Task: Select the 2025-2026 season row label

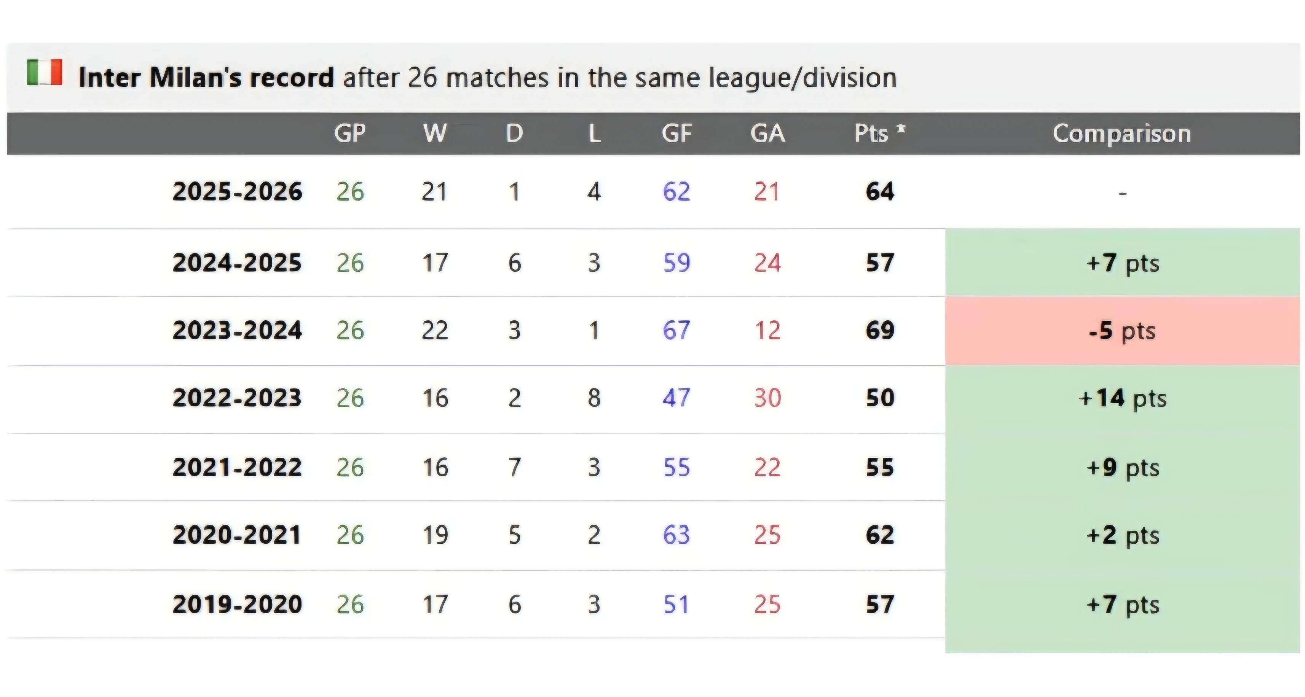Action: tap(237, 191)
